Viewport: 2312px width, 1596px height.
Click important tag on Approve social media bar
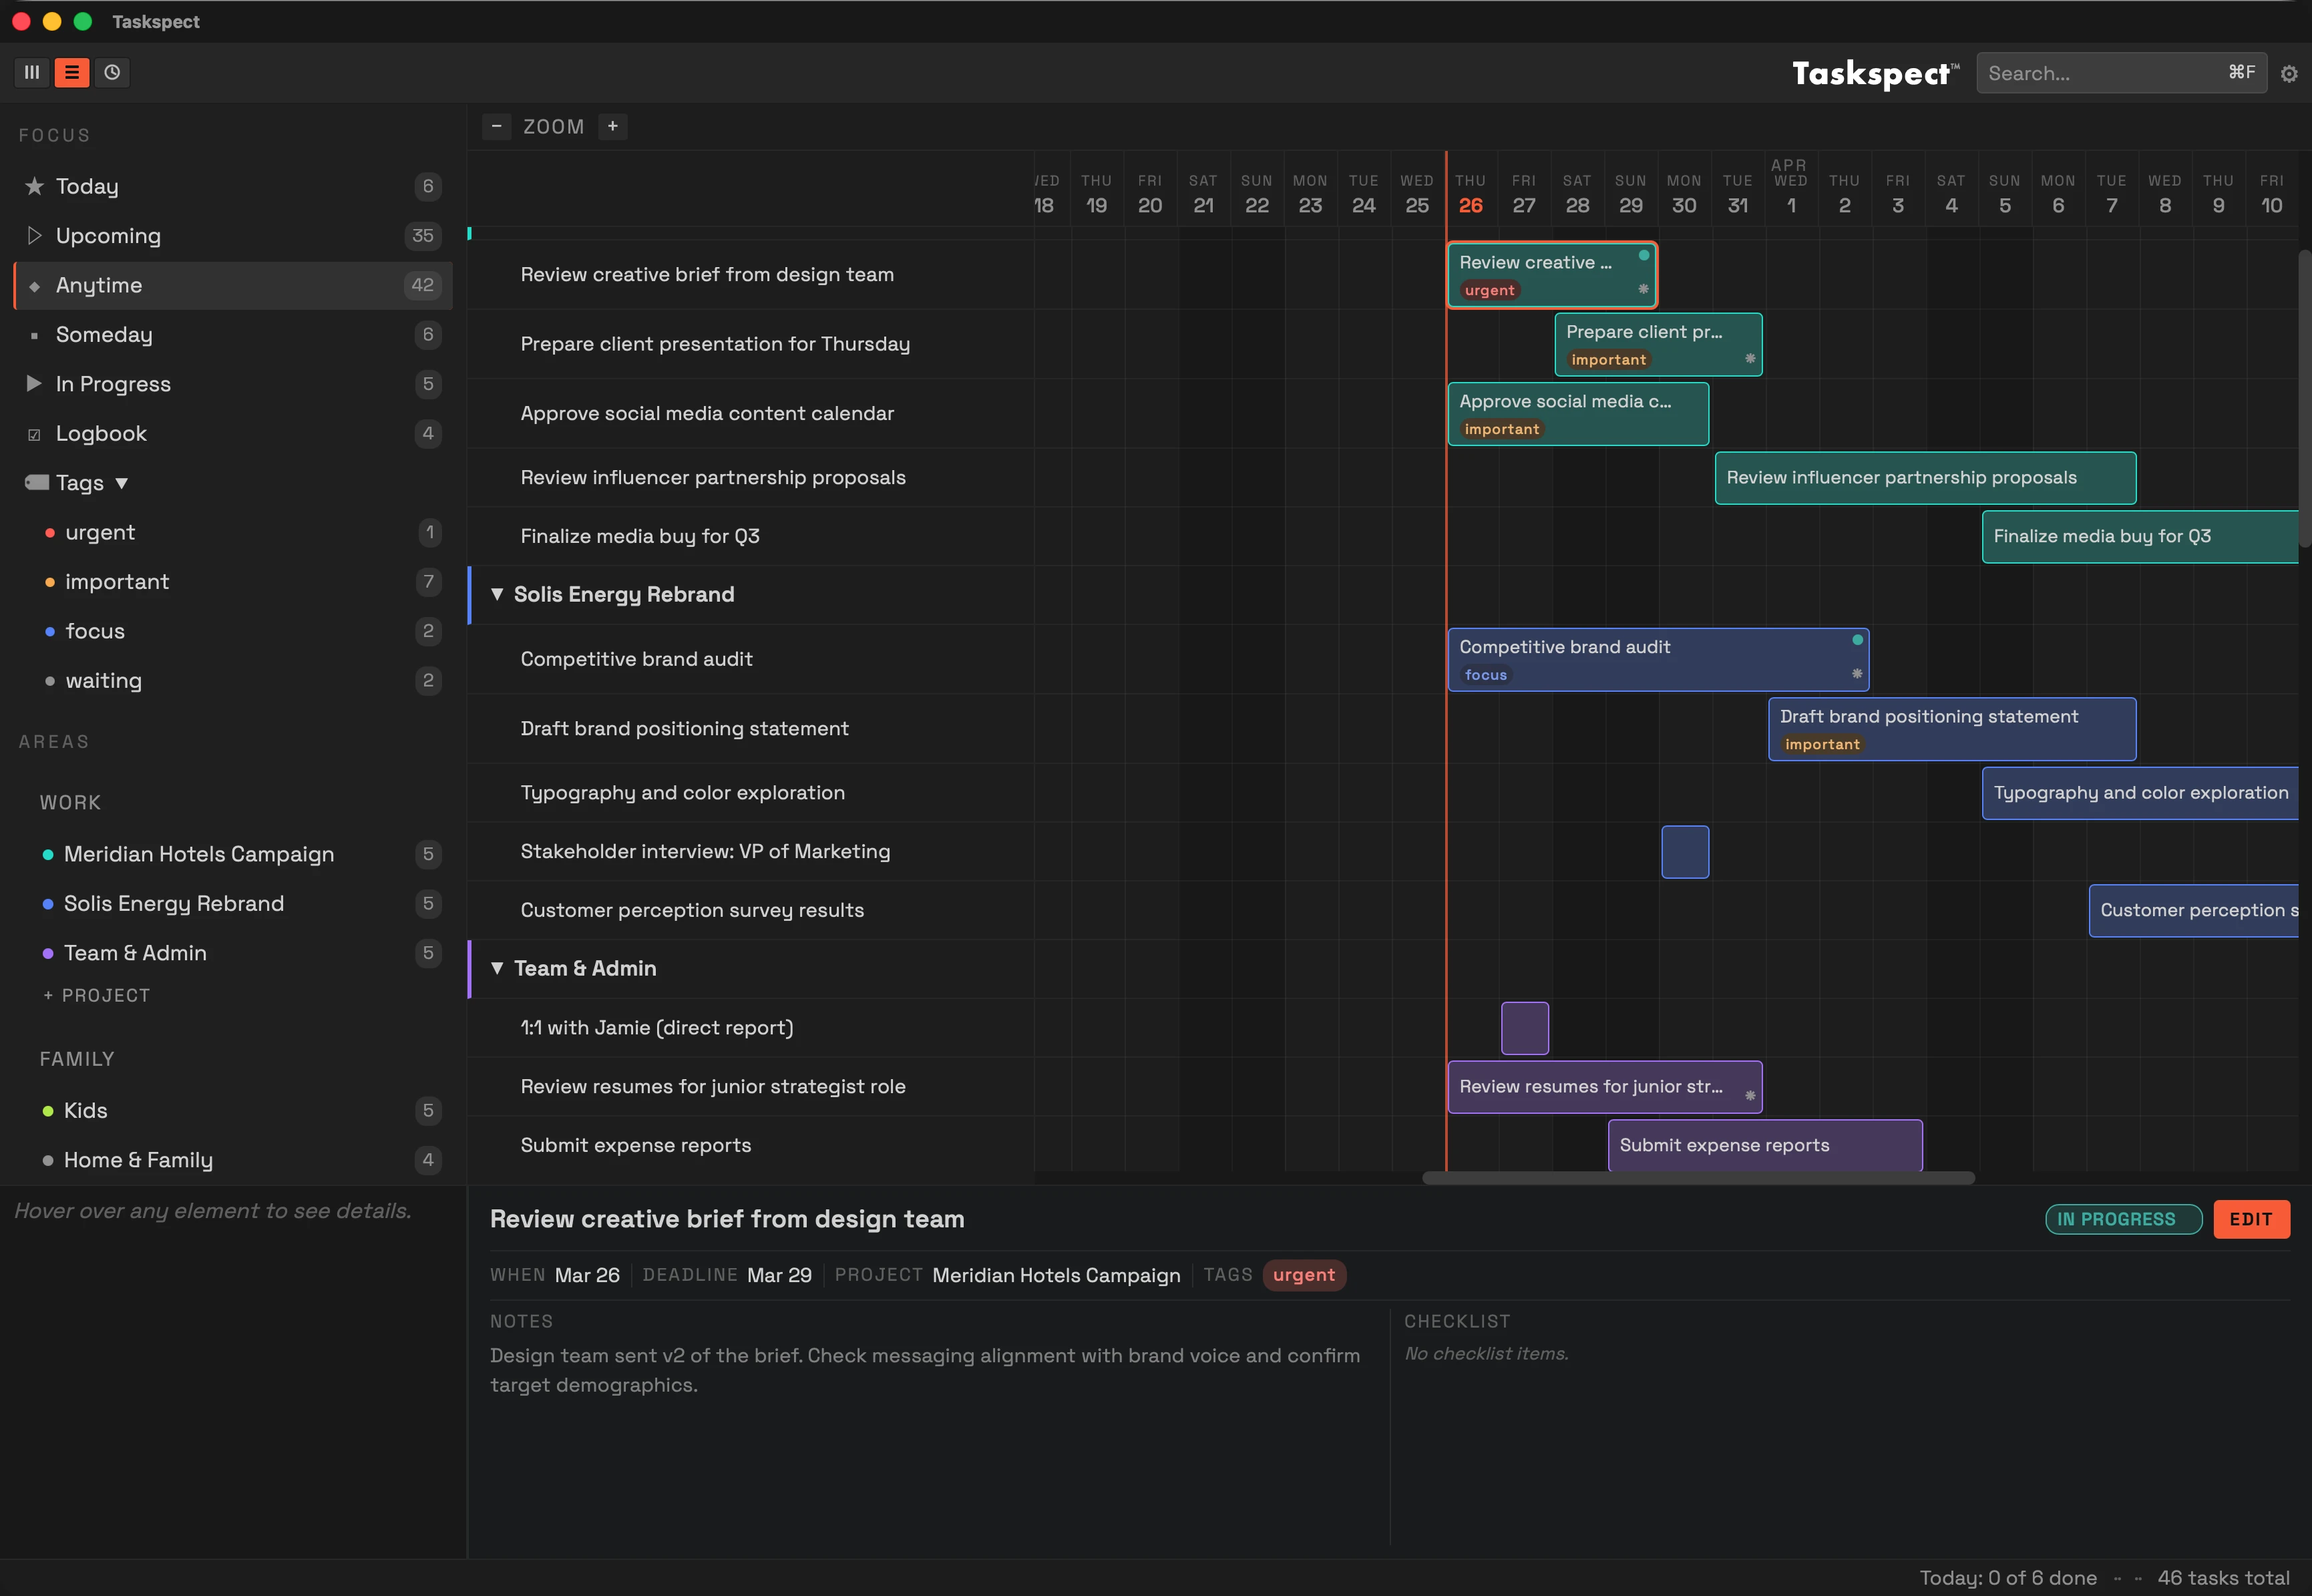[1501, 429]
